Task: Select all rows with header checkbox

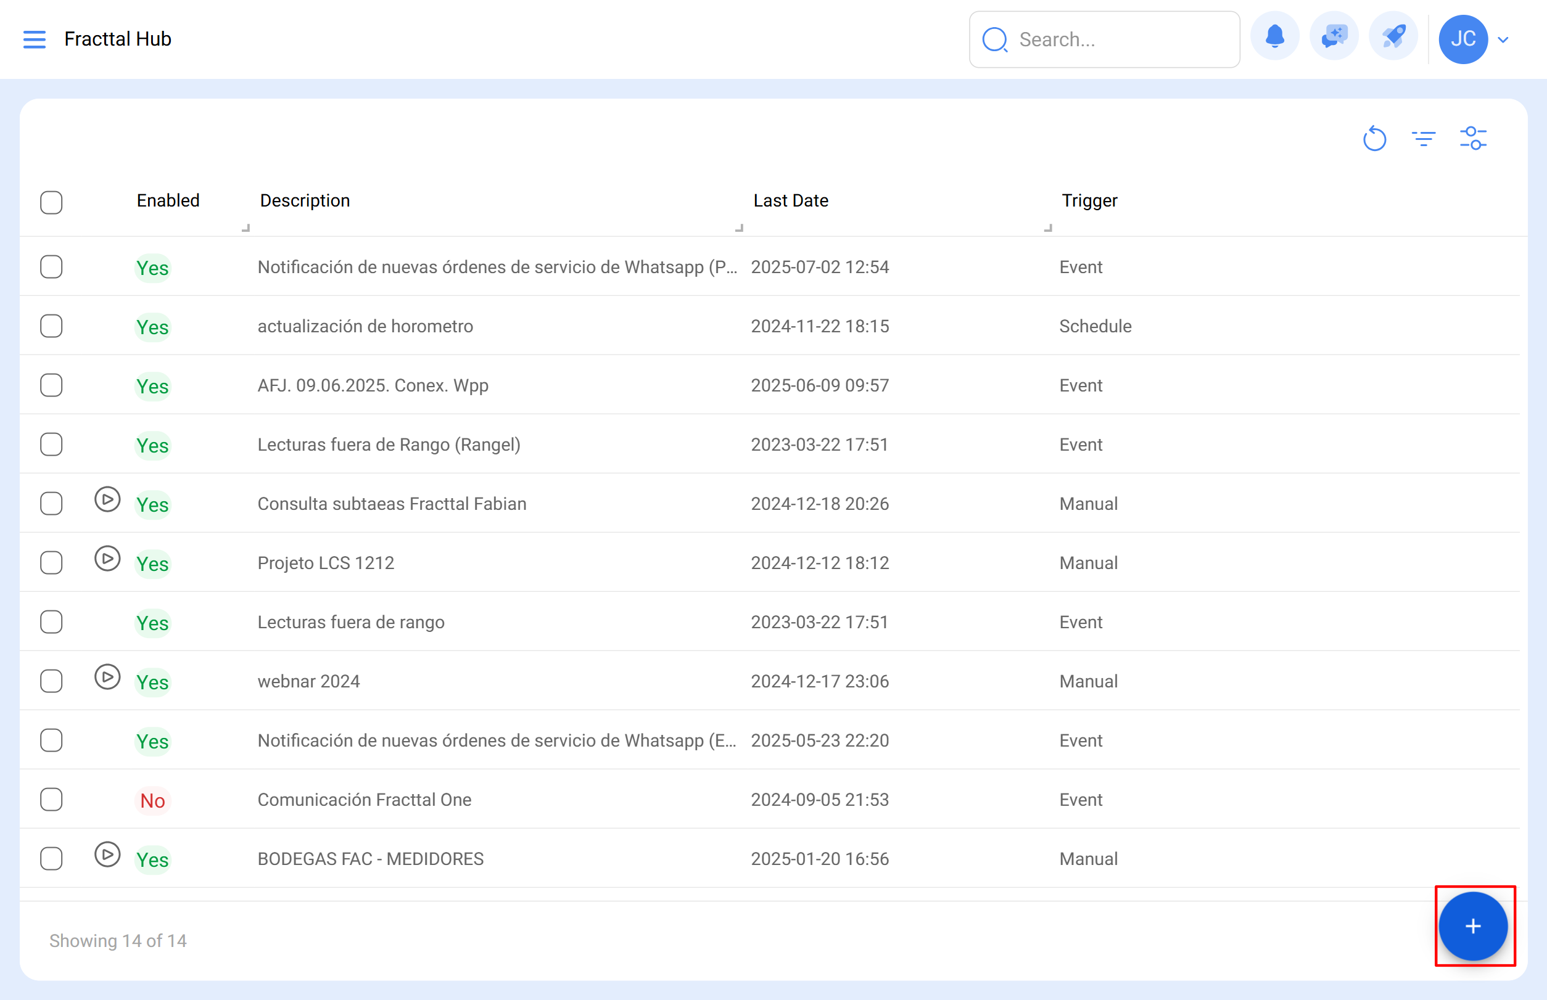Action: (51, 202)
